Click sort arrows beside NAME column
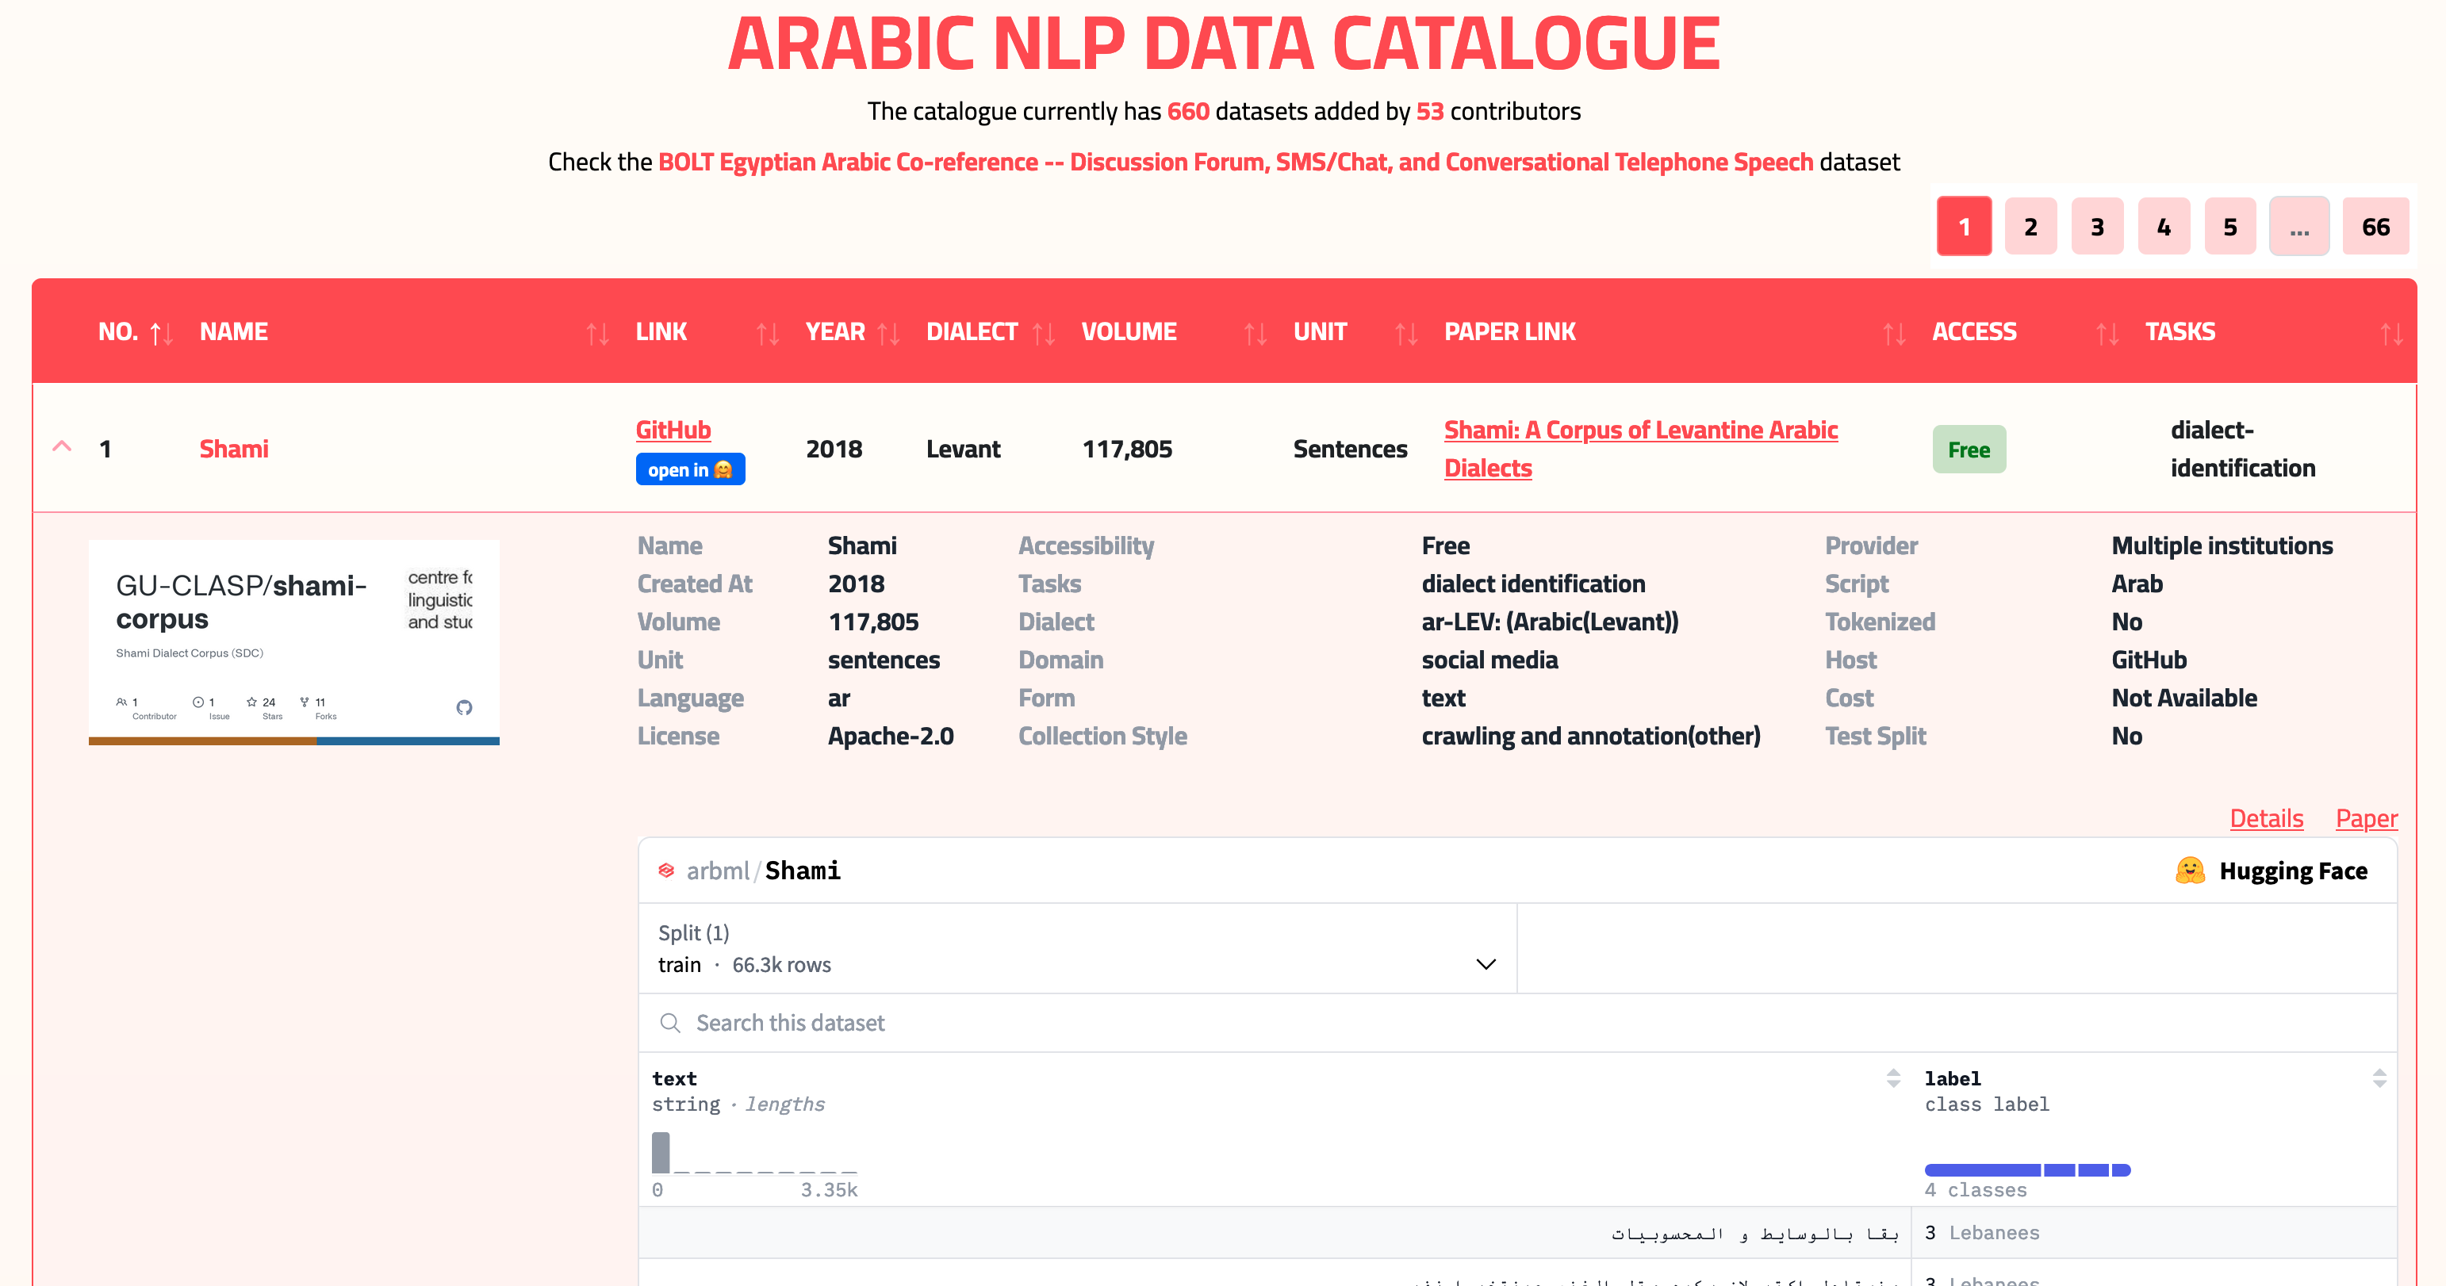Image resolution: width=2446 pixels, height=1286 pixels. 597,333
